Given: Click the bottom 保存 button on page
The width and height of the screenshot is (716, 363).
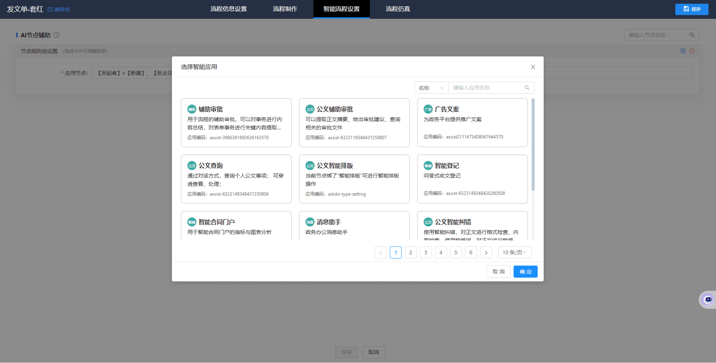Looking at the screenshot, I should [347, 352].
